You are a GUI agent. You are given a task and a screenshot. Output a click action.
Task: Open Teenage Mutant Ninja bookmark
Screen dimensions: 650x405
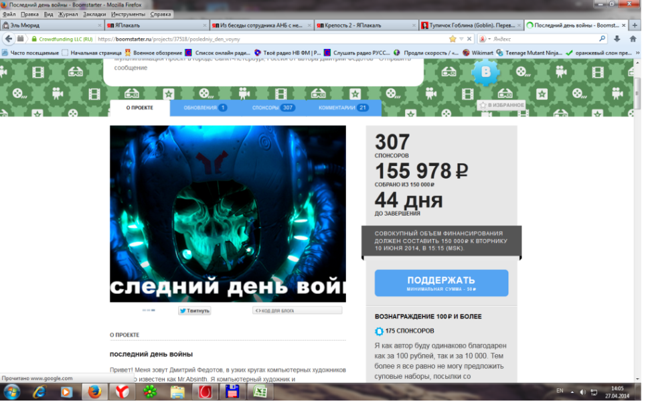[530, 53]
